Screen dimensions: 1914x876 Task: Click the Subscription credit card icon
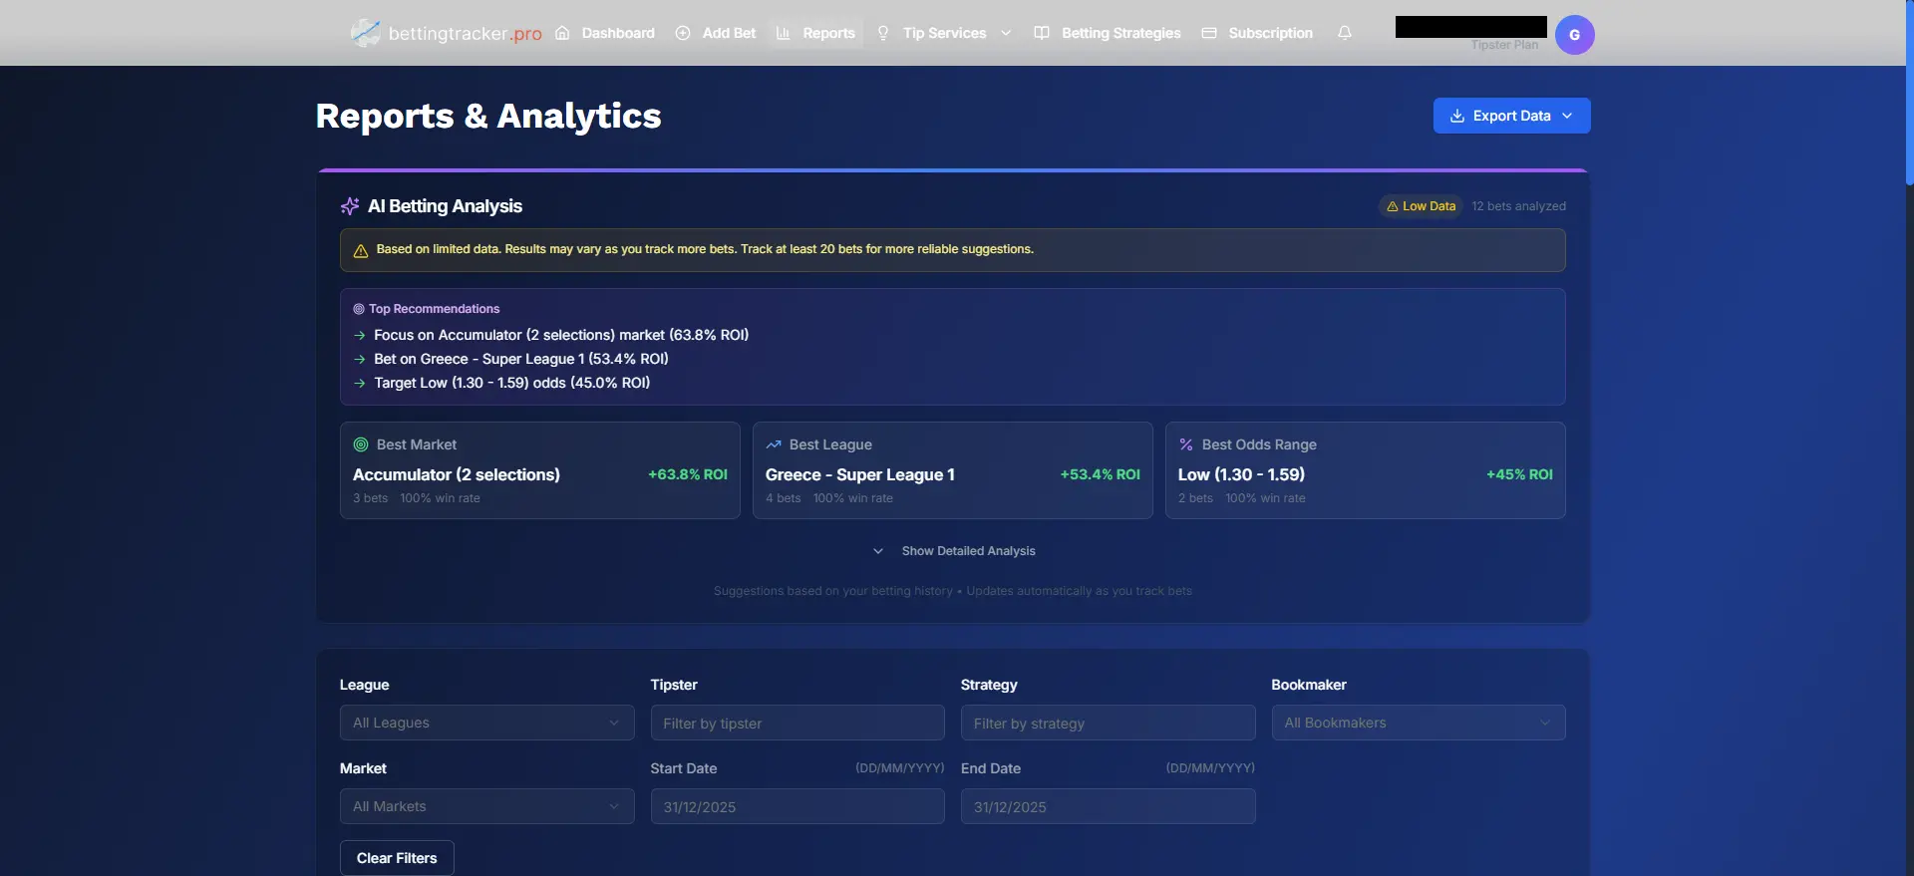[1209, 33]
